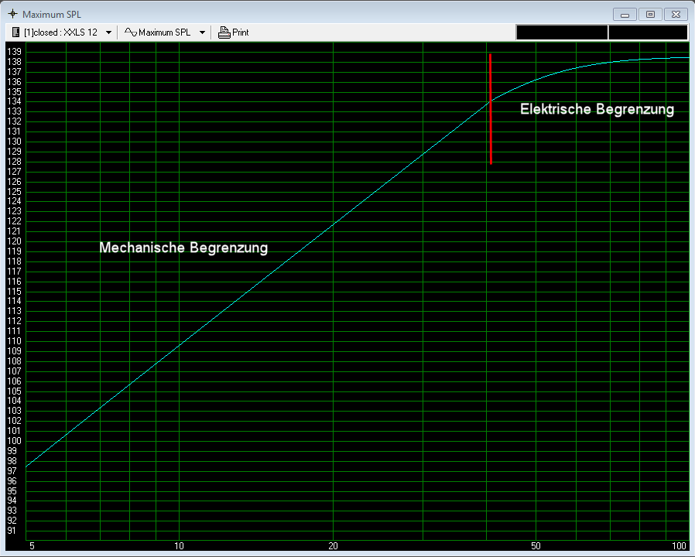The width and height of the screenshot is (695, 557).
Task: Click the 10 frequency axis label
Action: [x=179, y=546]
